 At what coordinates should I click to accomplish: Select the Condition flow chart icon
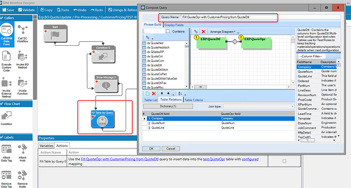coord(7,118)
